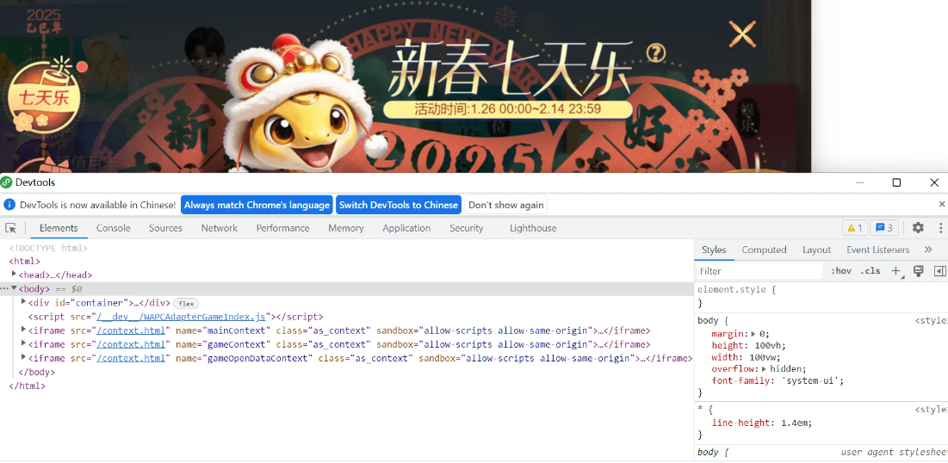Image resolution: width=948 pixels, height=463 pixels.
Task: Toggle the :hov element state panel
Action: point(840,271)
